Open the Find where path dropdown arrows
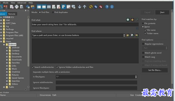Image resolution: width=175 pixels, height=101 pixels. pos(124,35)
